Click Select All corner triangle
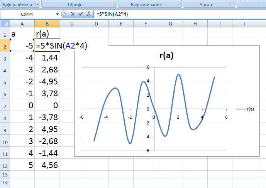This screenshot has width=266, height=188. point(5,23)
